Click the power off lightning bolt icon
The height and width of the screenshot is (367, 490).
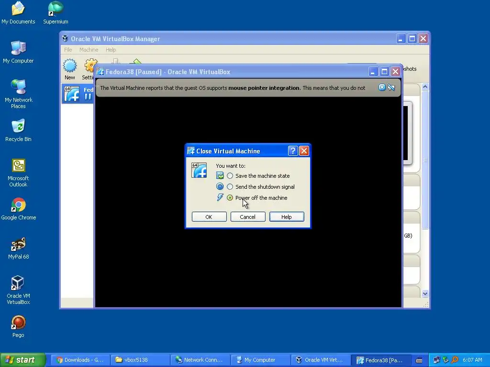click(x=220, y=197)
